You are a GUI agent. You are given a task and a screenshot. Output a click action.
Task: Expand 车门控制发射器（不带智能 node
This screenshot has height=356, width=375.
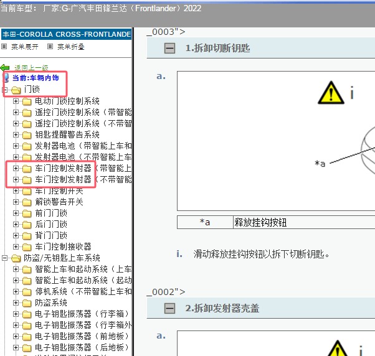[16, 180]
